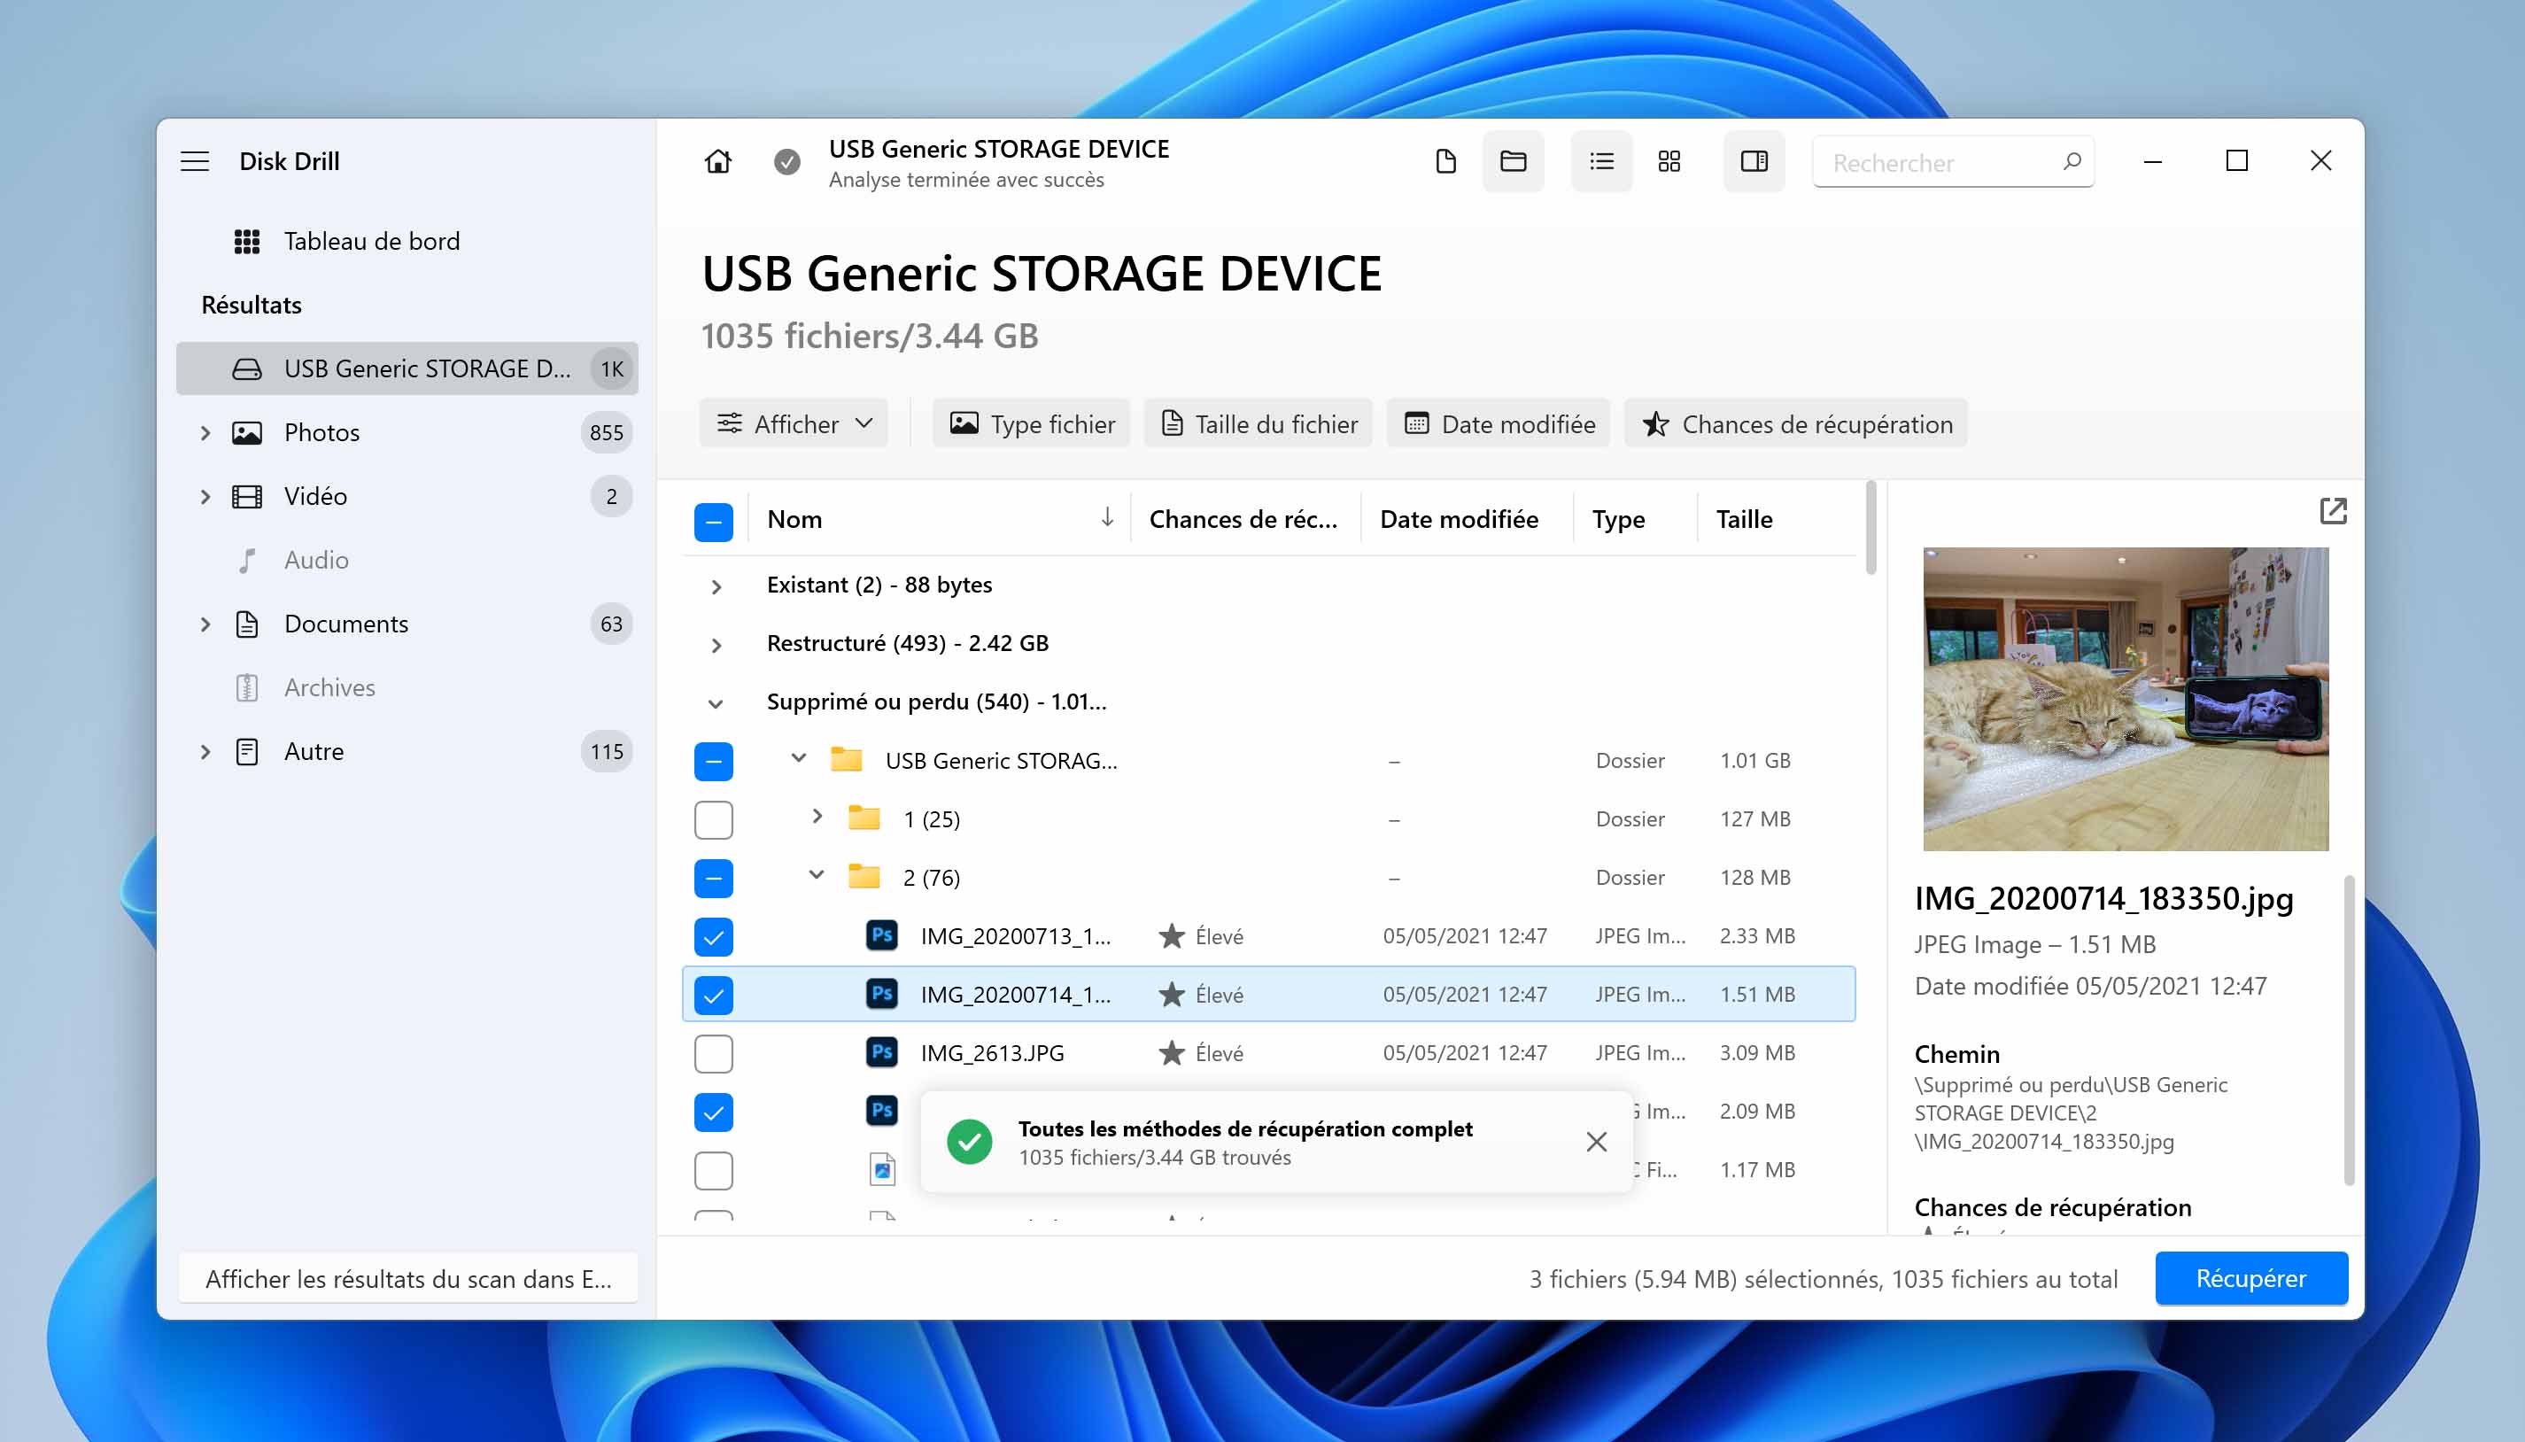Click the scan completed checkmark status icon
Screen dimensions: 2525x1442
point(787,161)
